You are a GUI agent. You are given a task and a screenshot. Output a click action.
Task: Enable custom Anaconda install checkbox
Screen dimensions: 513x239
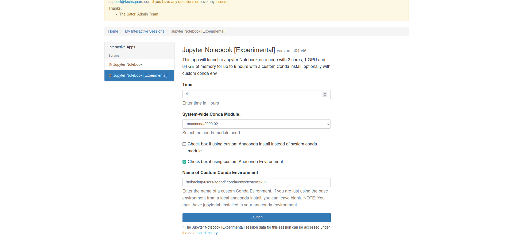184,144
